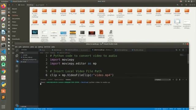Open Google Chrome from the dock

(x=3, y=71)
